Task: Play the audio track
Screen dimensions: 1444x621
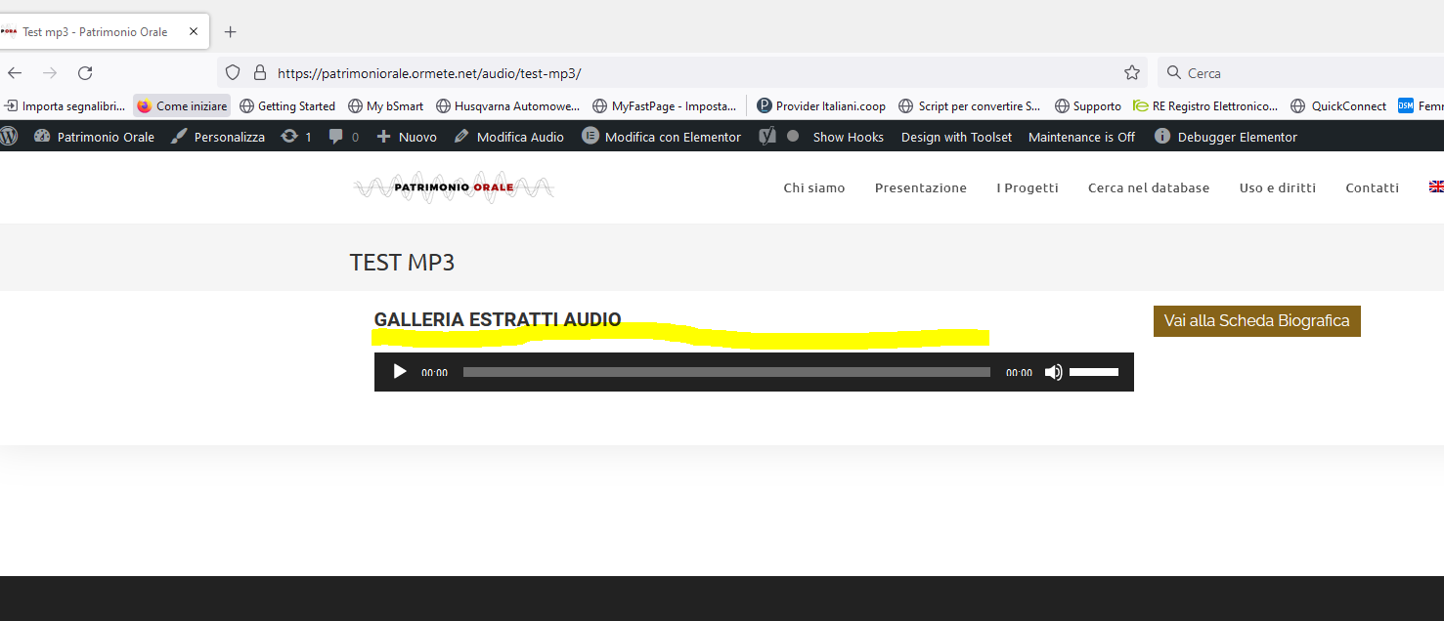Action: [x=399, y=372]
